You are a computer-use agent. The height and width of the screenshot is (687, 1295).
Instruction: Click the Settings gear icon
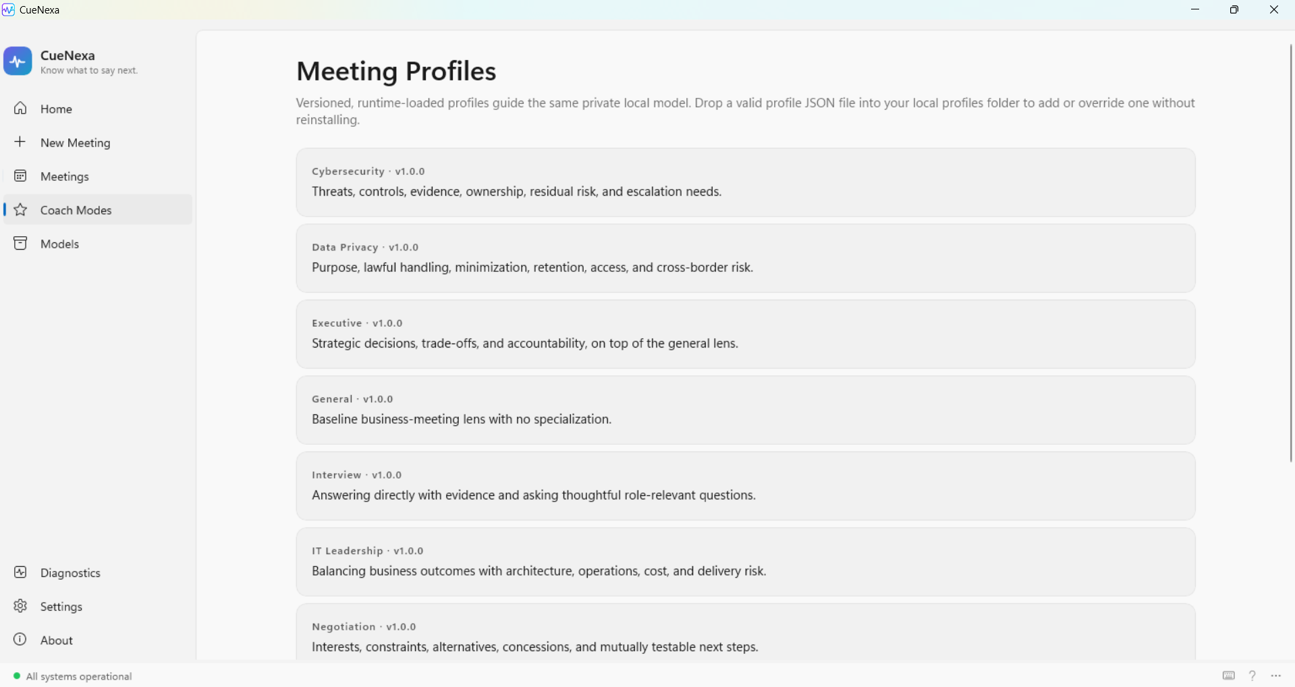coord(20,606)
